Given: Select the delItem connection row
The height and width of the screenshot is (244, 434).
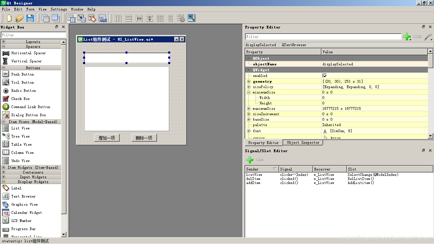Looking at the screenshot, I should click(339, 179).
